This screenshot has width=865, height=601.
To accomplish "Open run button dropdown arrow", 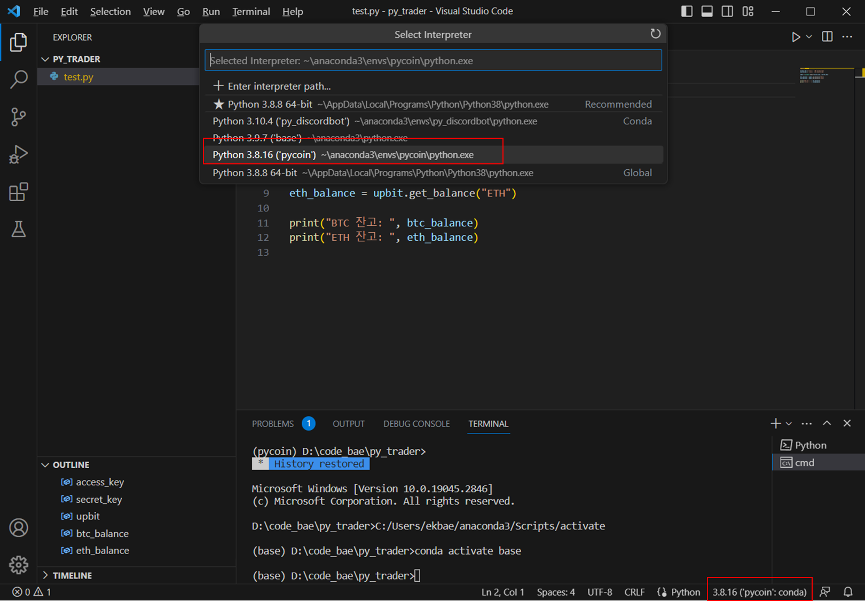I will (x=809, y=37).
